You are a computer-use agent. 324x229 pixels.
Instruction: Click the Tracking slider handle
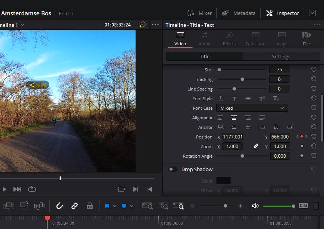[x=242, y=79]
